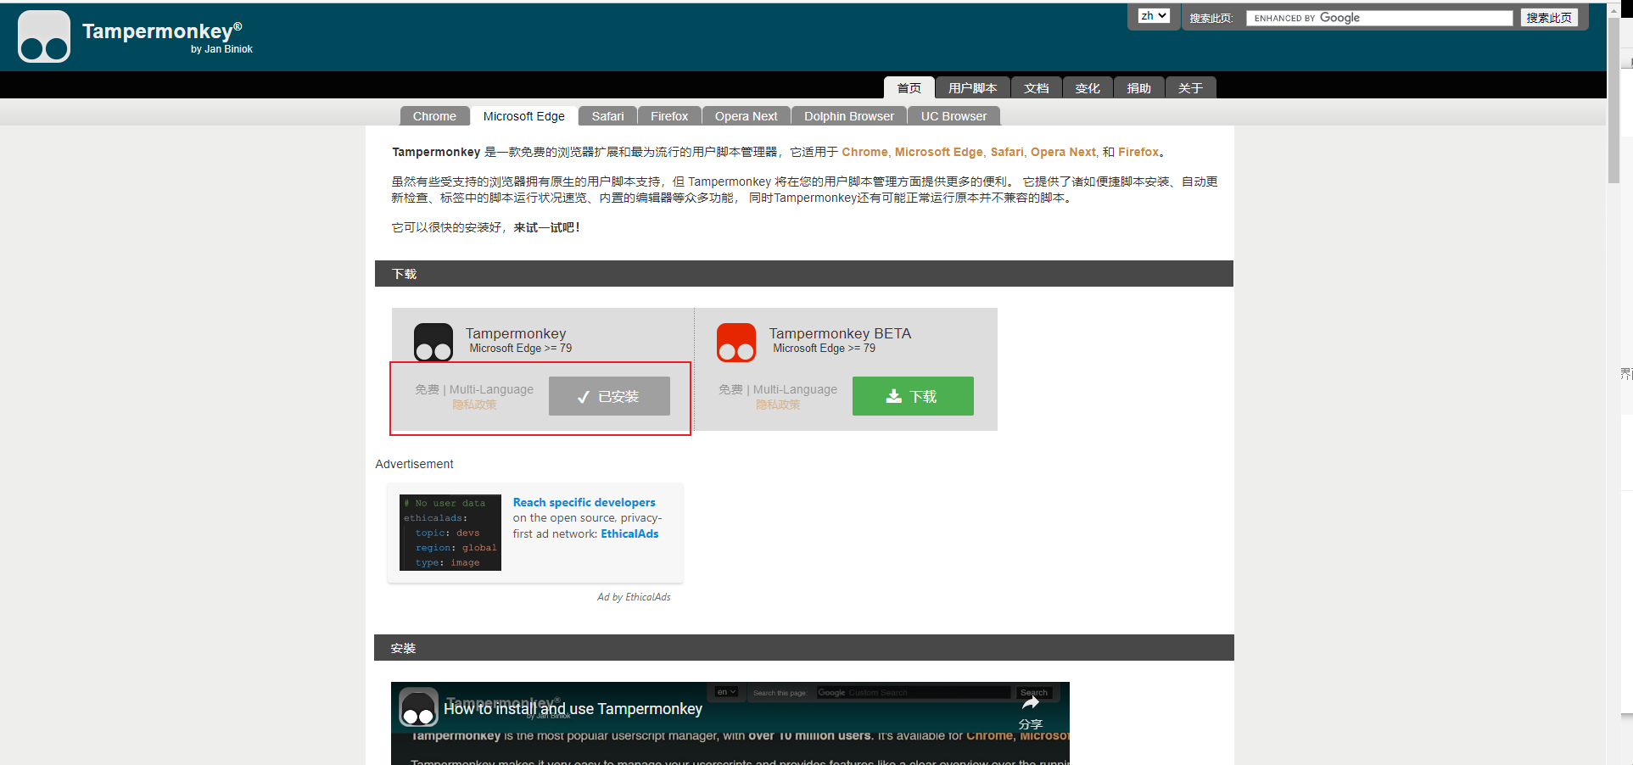This screenshot has width=1633, height=765.
Task: Click the black Tampermonkey extension icon
Action: point(433,342)
